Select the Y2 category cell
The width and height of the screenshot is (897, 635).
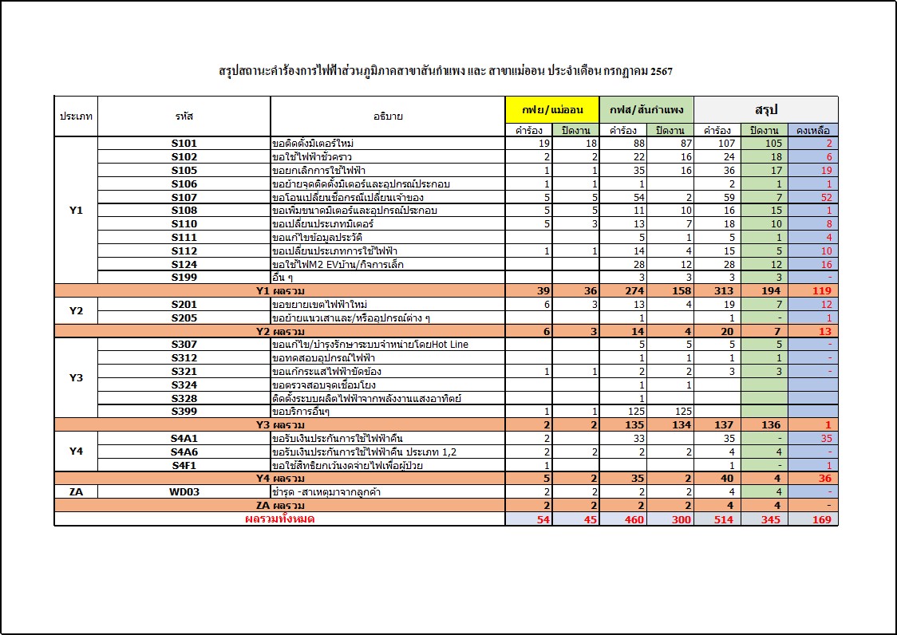pyautogui.click(x=76, y=310)
